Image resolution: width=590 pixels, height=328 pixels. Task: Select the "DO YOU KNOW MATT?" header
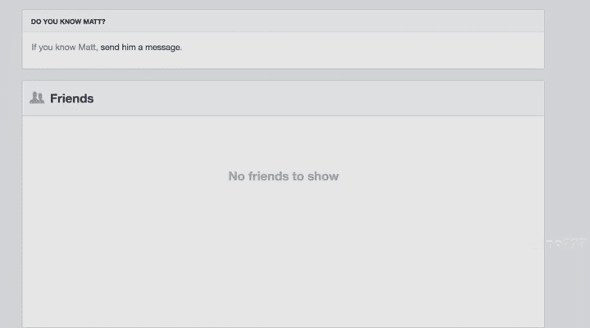[x=68, y=21]
